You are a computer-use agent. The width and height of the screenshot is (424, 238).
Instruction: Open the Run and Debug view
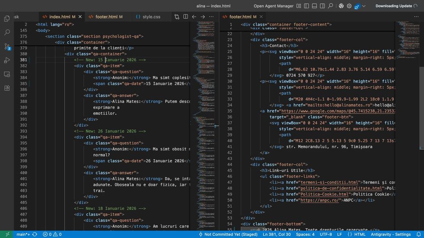tap(7, 60)
